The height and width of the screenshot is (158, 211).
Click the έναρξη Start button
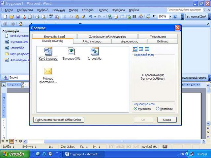click(15, 154)
